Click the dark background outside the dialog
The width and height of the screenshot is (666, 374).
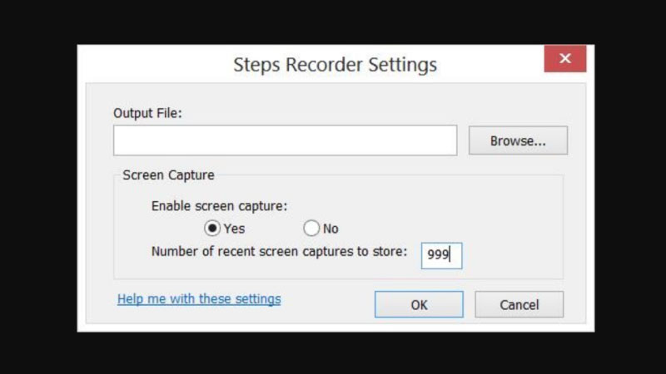[x=37, y=187]
